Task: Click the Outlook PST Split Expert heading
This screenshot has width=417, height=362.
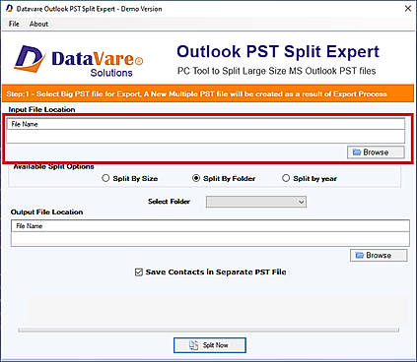Action: [278, 52]
